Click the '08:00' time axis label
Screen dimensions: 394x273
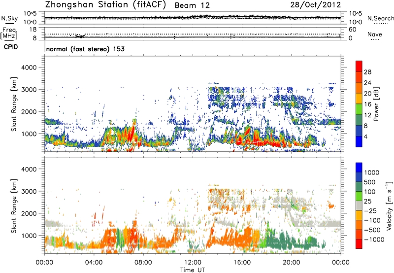point(143,262)
